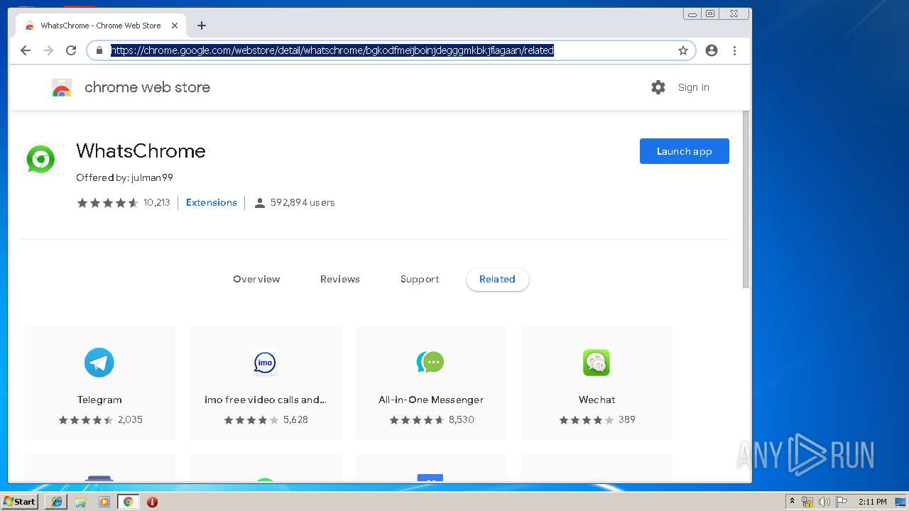Click the Launch app button
909x511 pixels.
point(685,151)
